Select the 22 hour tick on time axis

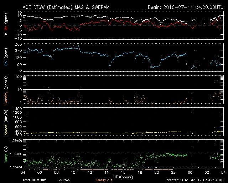[x=173, y=172]
